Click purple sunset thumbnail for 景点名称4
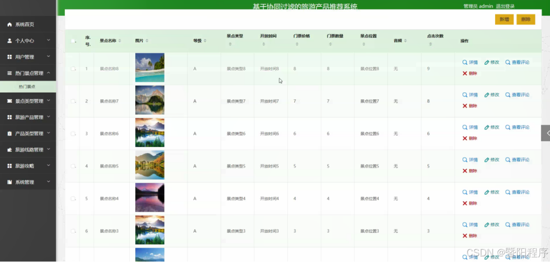Viewport: 550px width, 262px height. 150,198
